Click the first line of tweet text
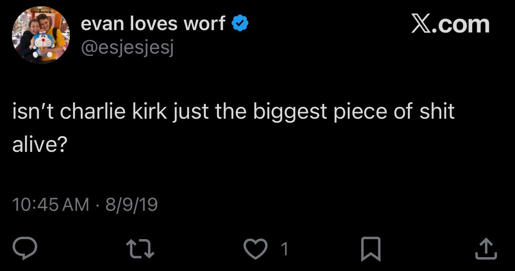 coord(233,113)
